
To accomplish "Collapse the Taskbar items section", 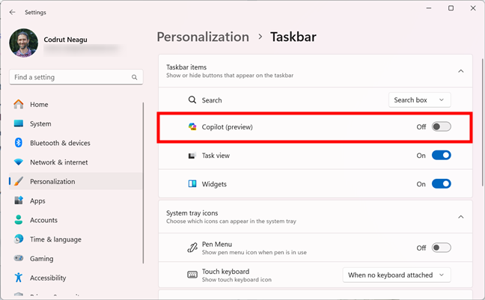I will pyautogui.click(x=461, y=71).
